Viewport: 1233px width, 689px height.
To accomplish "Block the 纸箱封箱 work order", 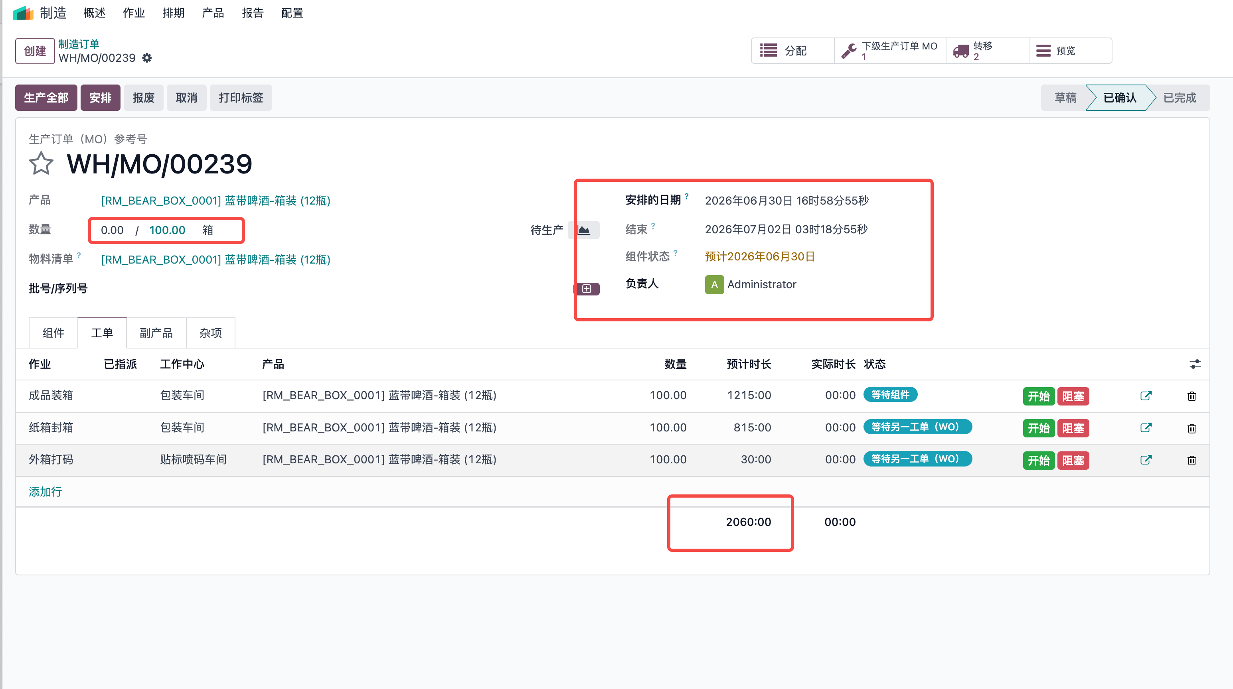I will 1073,428.
